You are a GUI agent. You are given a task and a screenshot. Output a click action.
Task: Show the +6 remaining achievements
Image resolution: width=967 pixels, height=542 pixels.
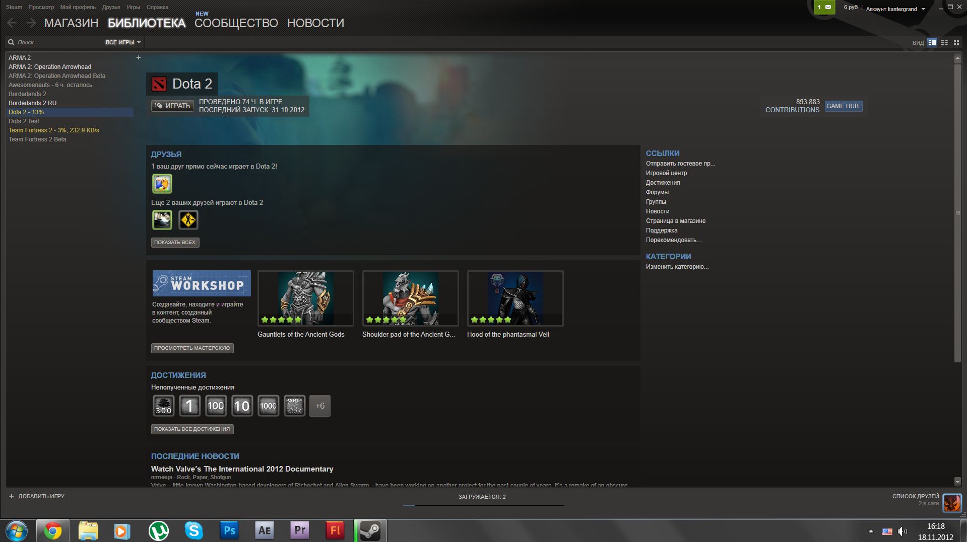pyautogui.click(x=320, y=406)
